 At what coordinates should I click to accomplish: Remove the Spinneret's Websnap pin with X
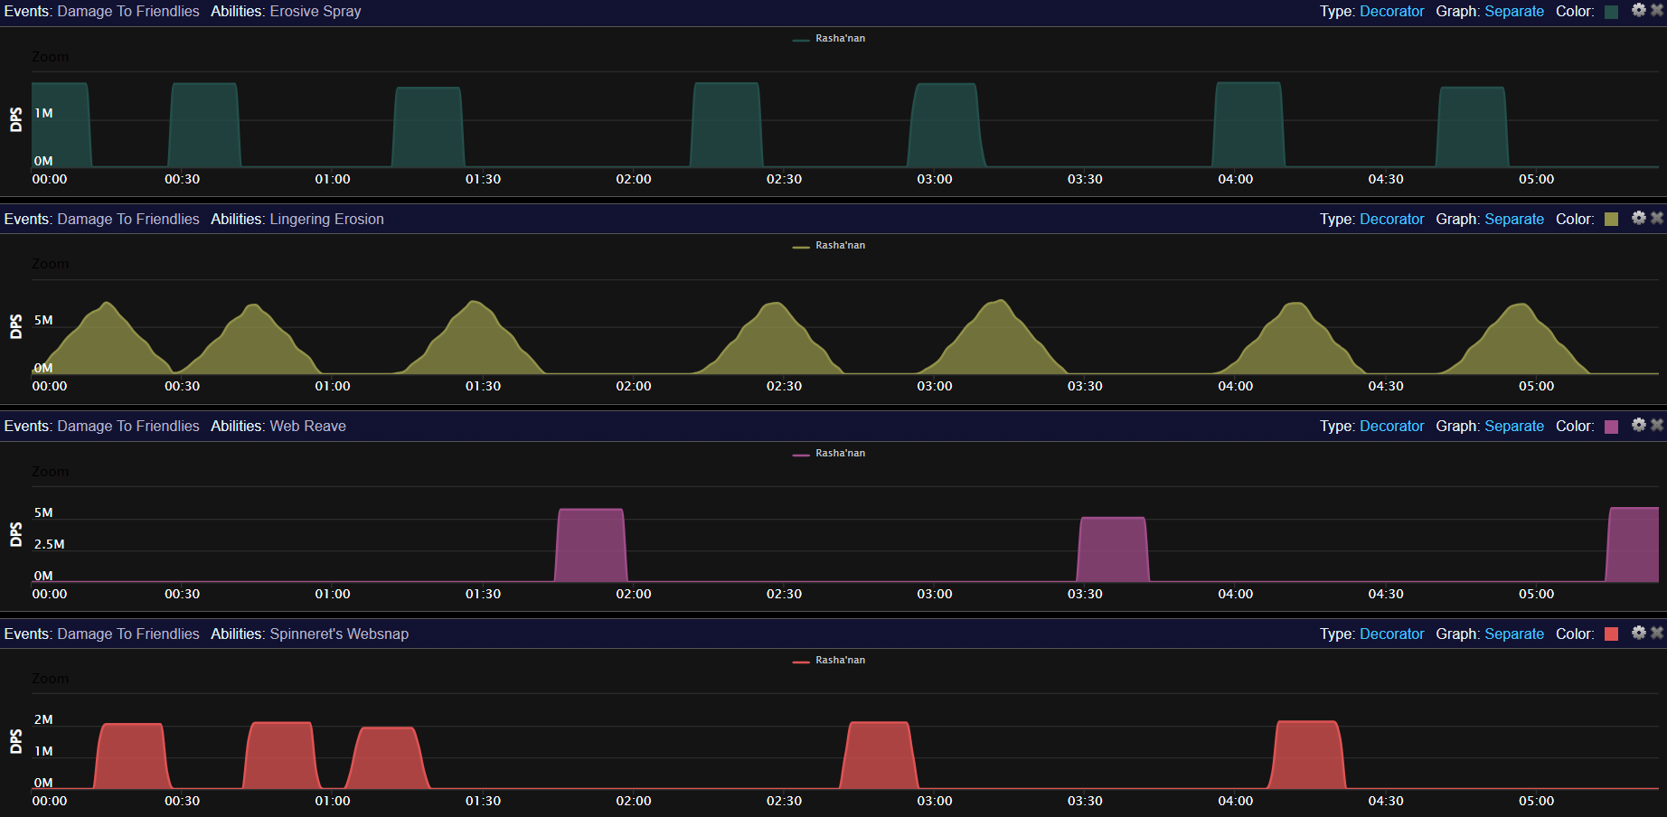[x=1656, y=633]
